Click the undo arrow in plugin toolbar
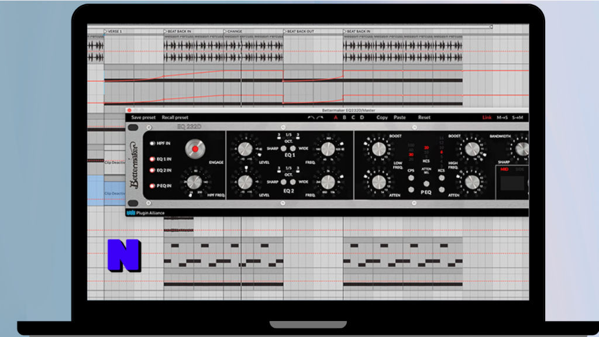Viewport: 599px width, 337px height. coord(311,118)
